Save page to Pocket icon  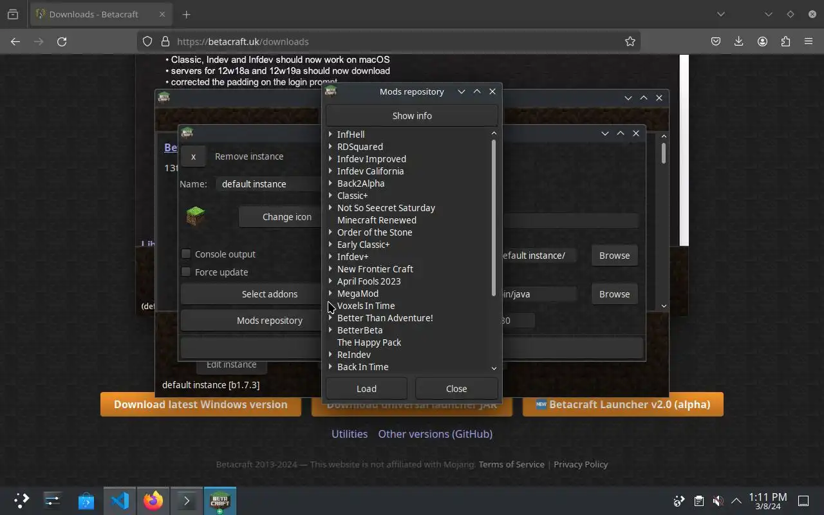pyautogui.click(x=716, y=41)
